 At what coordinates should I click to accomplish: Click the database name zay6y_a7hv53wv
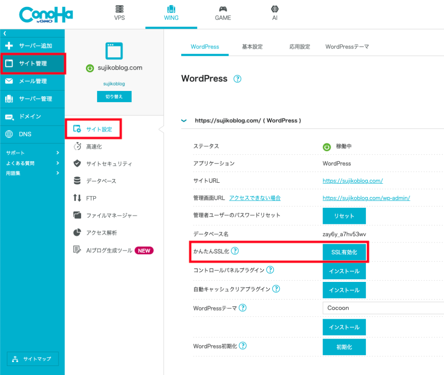point(344,234)
